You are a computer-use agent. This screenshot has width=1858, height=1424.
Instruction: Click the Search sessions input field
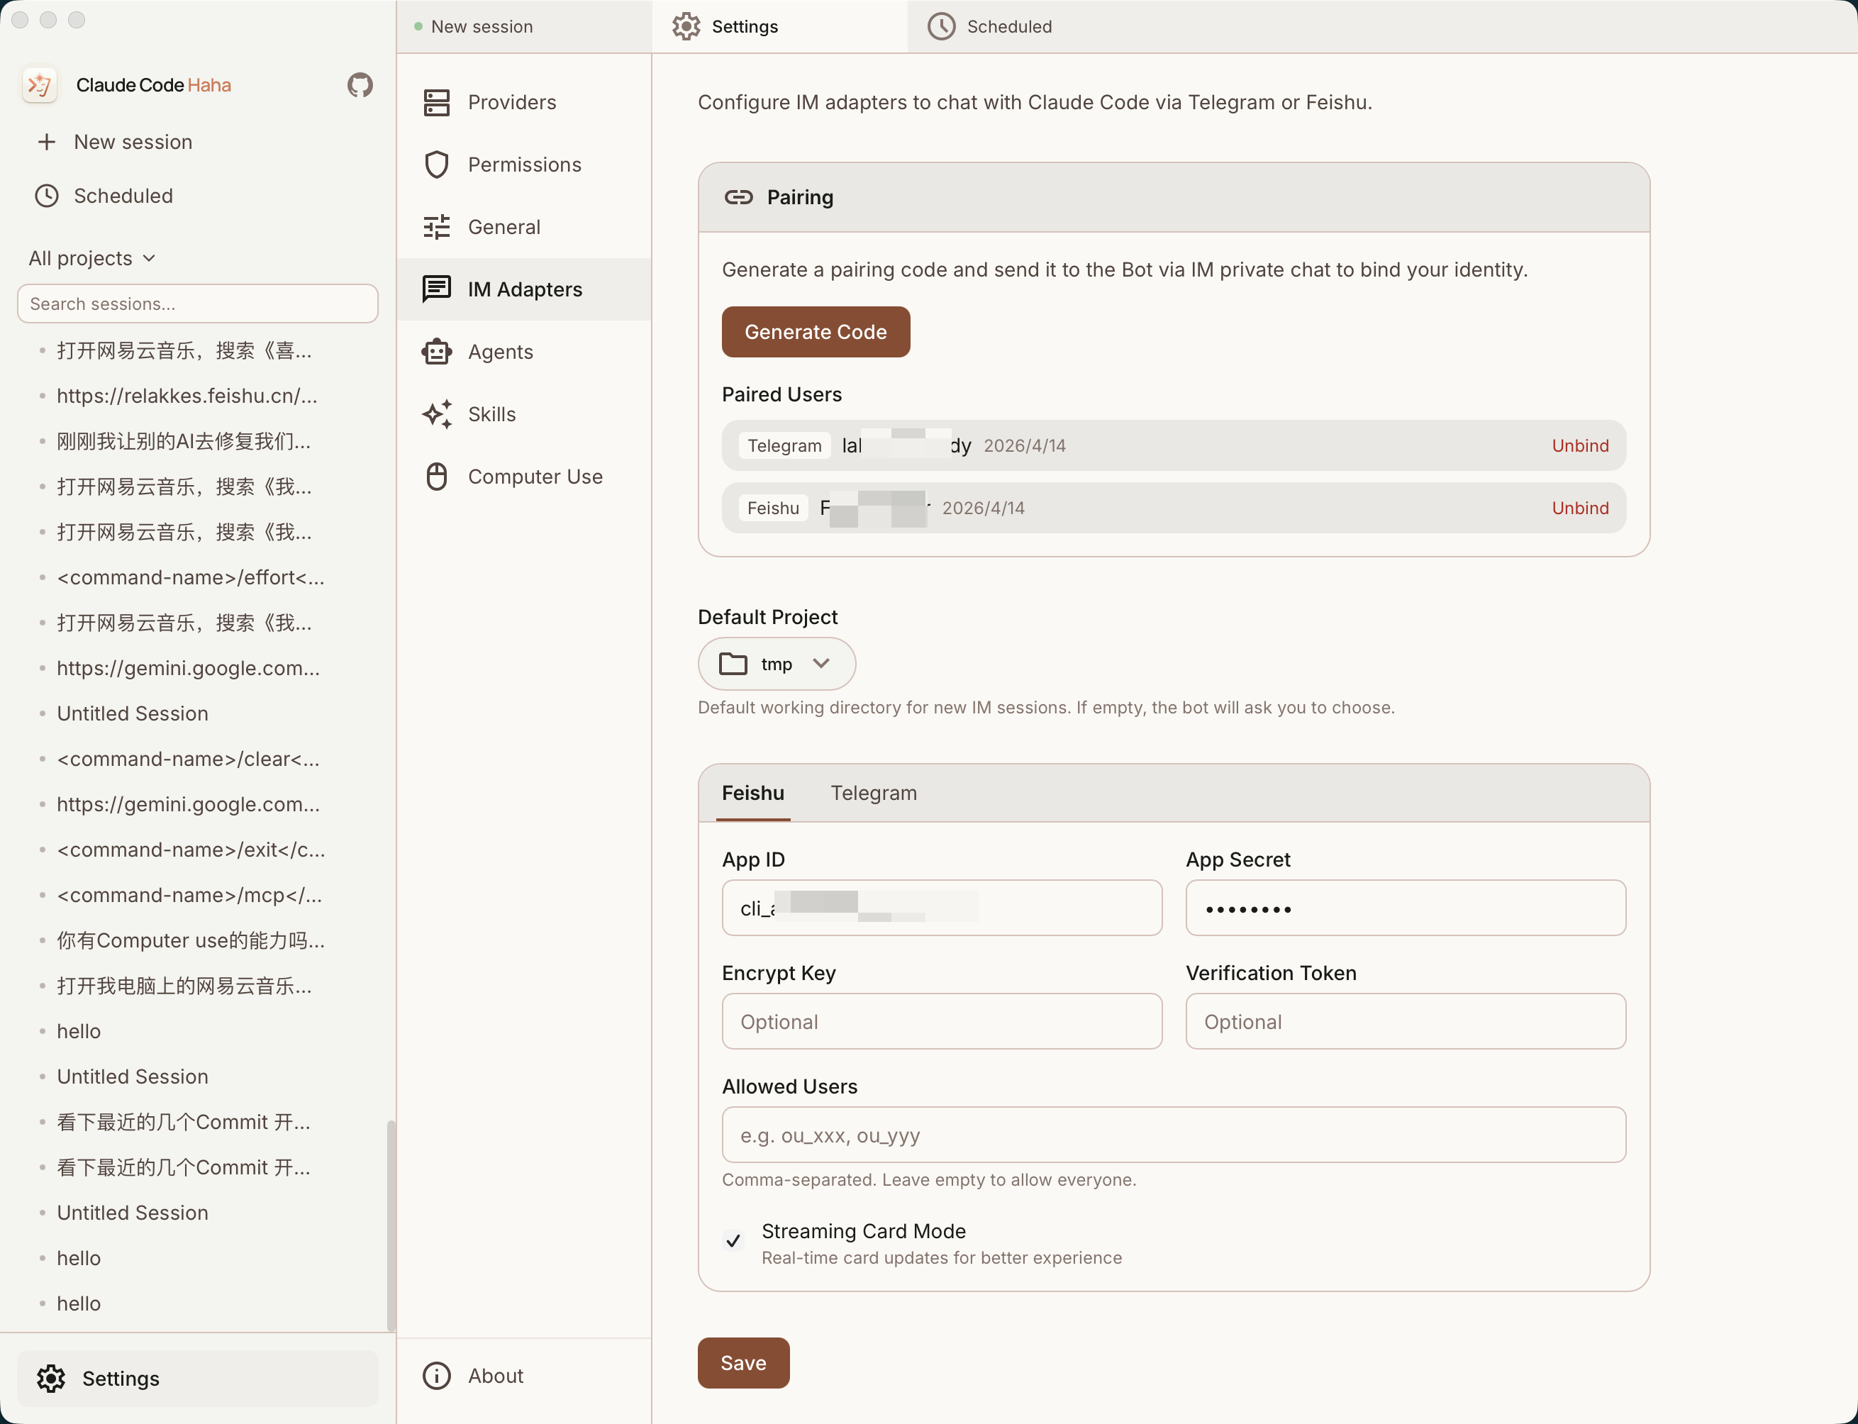pyautogui.click(x=197, y=304)
